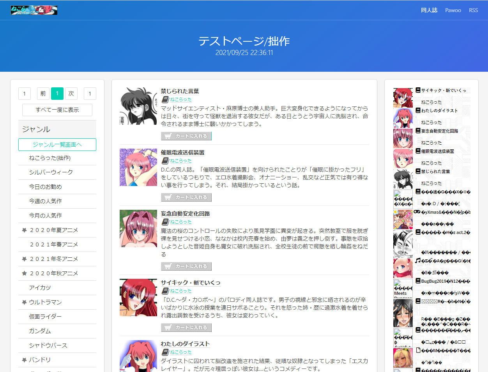
Task: Open サイキック・斬でいくっ cover thumbnail
Action: 138,298
